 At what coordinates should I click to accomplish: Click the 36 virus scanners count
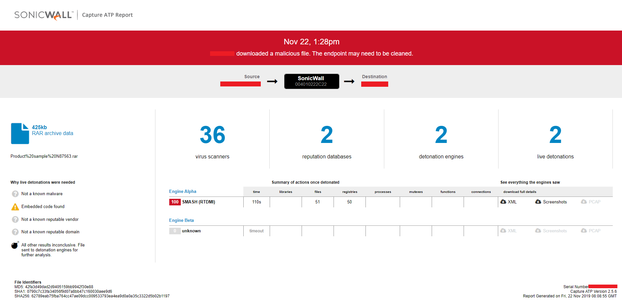212,135
